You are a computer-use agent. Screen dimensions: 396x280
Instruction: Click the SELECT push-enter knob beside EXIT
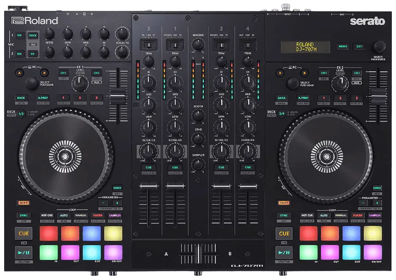click(x=378, y=46)
